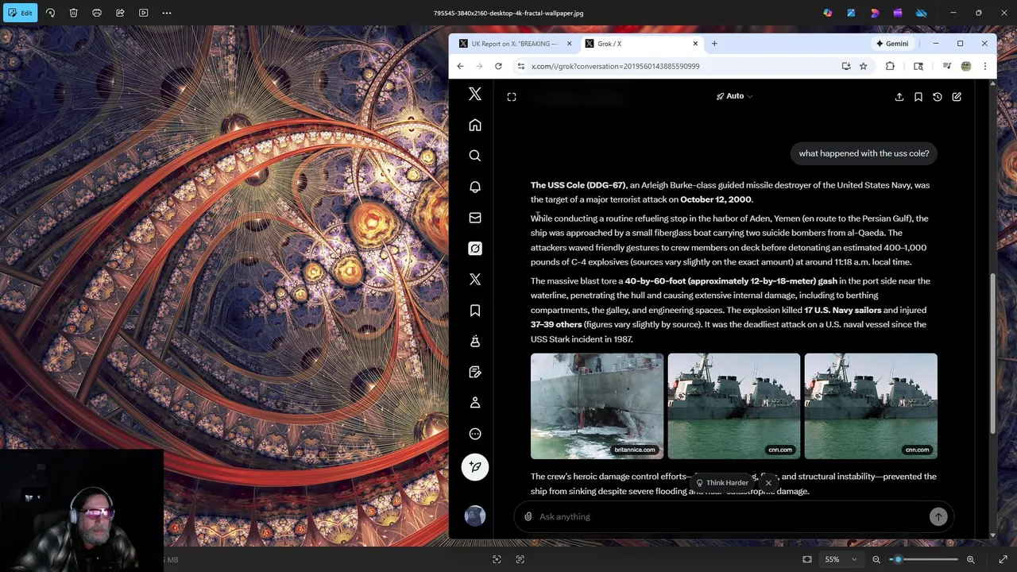1017x572 pixels.
Task: Start a new Grok chat with pencil icon
Action: 957,97
